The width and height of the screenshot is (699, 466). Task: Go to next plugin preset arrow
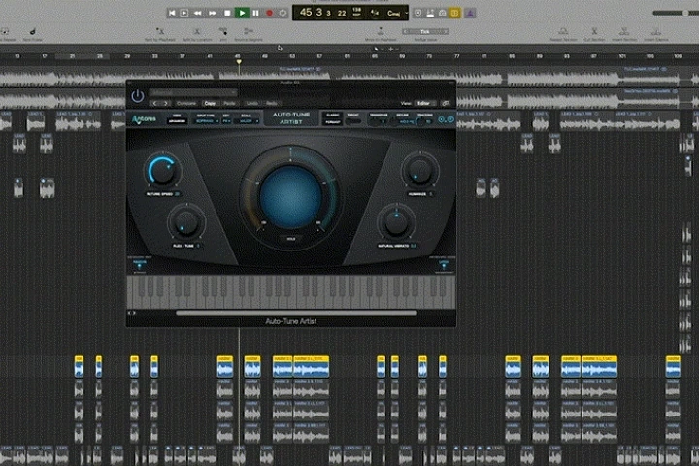click(166, 104)
